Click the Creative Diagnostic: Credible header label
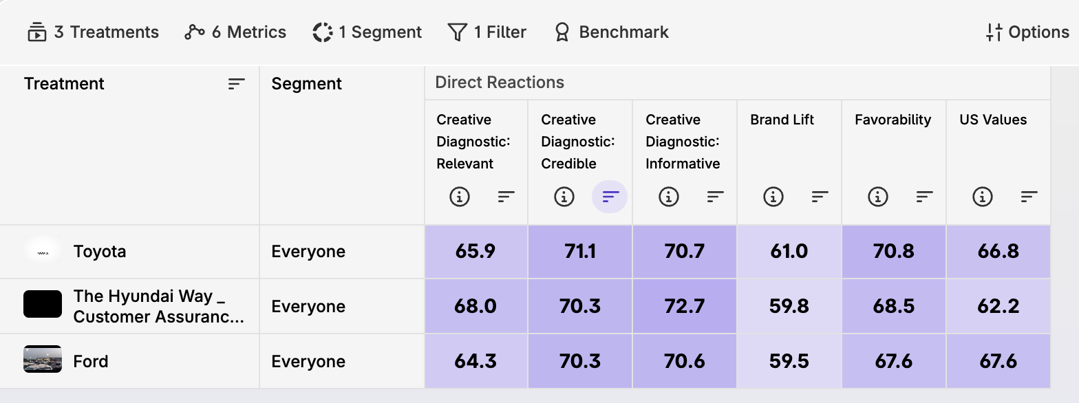 [x=578, y=142]
